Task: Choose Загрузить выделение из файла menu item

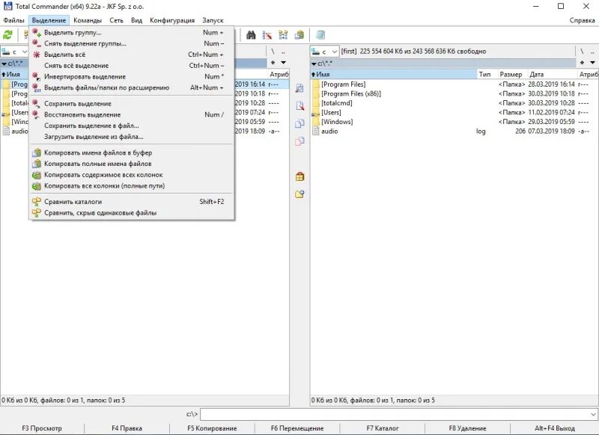Action: click(x=132, y=137)
